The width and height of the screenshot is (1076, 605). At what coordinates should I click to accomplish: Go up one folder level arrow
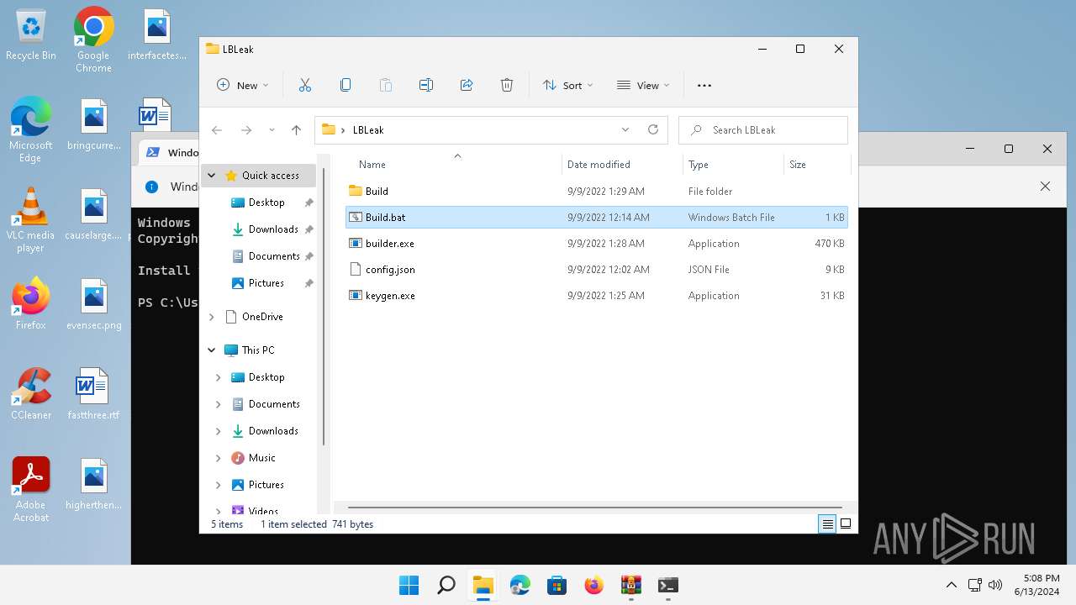click(296, 130)
